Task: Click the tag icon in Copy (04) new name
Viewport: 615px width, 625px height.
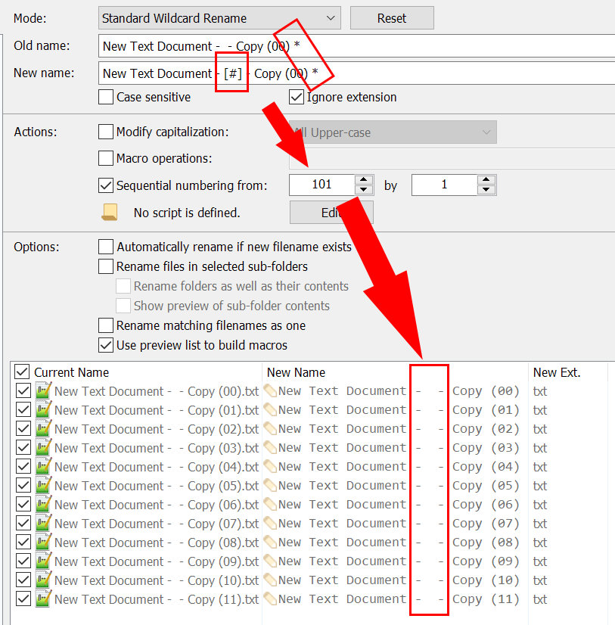Action: click(270, 466)
